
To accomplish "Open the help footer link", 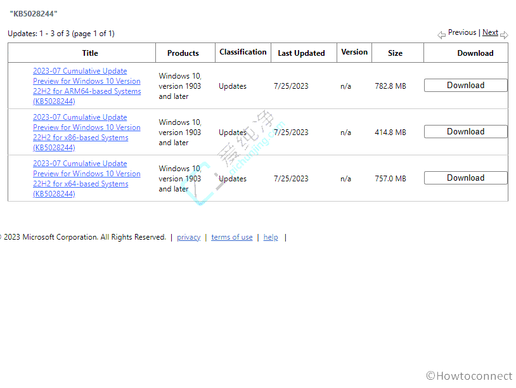I will click(x=271, y=237).
